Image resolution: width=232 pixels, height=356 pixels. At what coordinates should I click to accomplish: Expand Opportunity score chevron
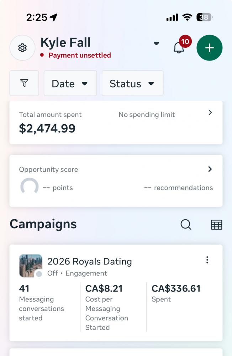click(x=210, y=169)
